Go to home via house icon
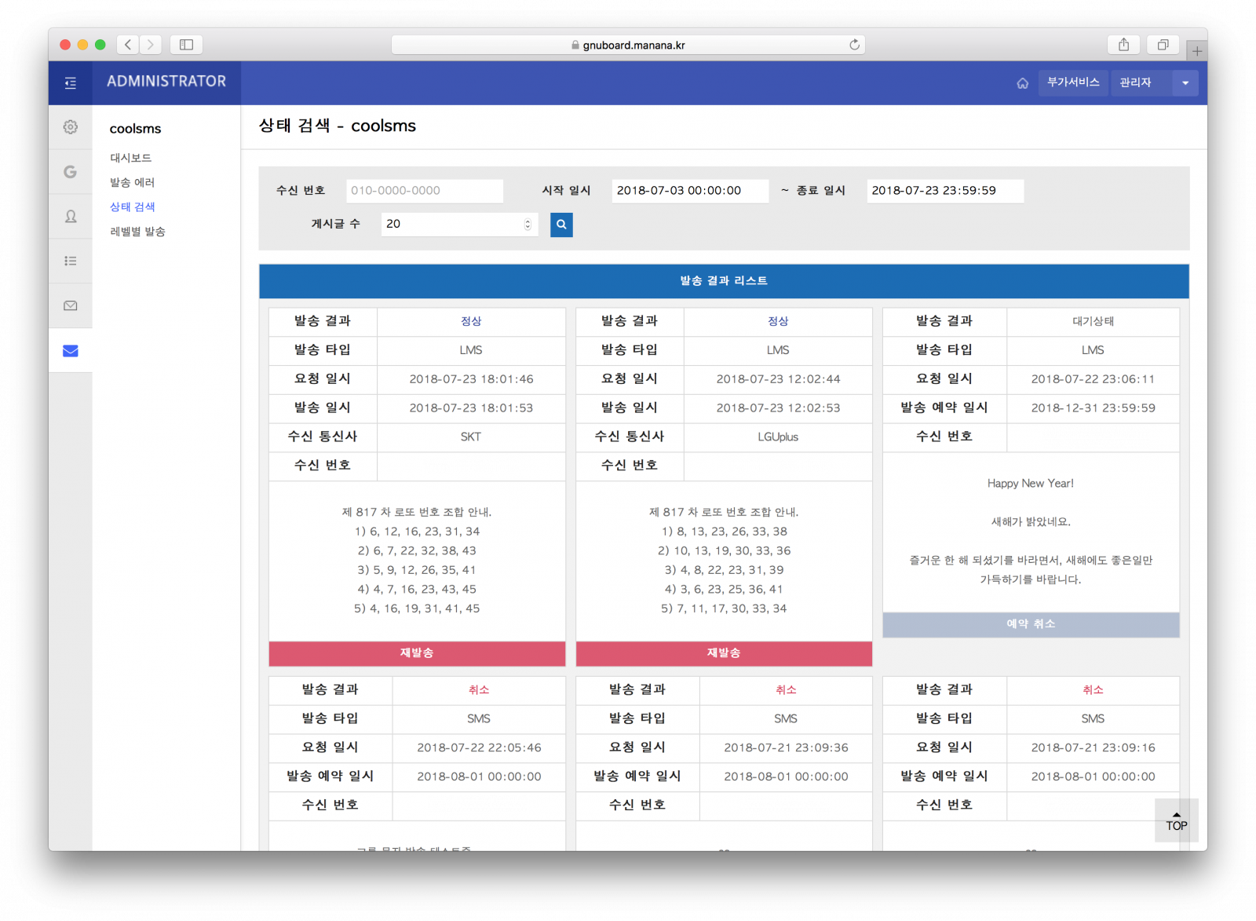The width and height of the screenshot is (1256, 921). [x=1022, y=83]
